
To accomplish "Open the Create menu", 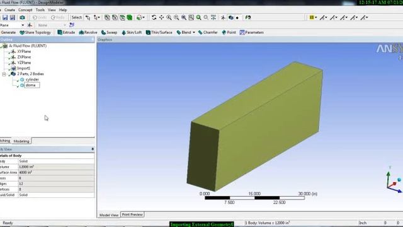I will tap(10, 10).
